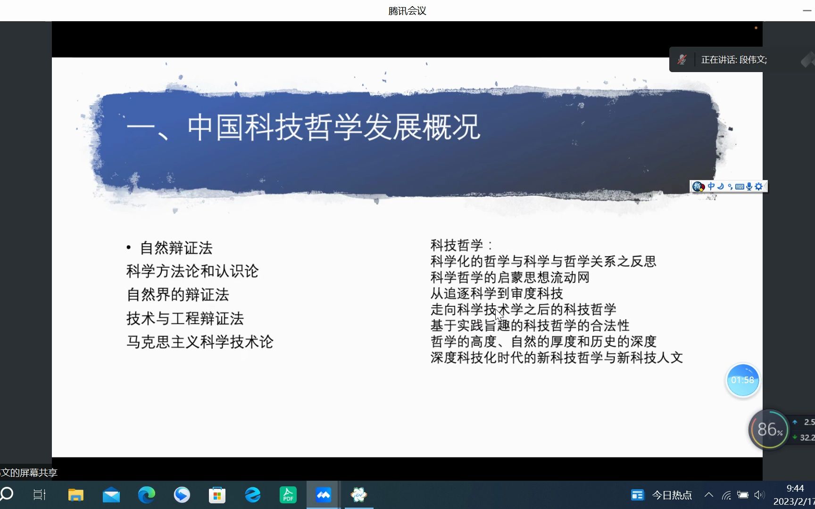Click the slide title 中国科技哲学发展概况
The image size is (815, 509).
click(x=333, y=127)
